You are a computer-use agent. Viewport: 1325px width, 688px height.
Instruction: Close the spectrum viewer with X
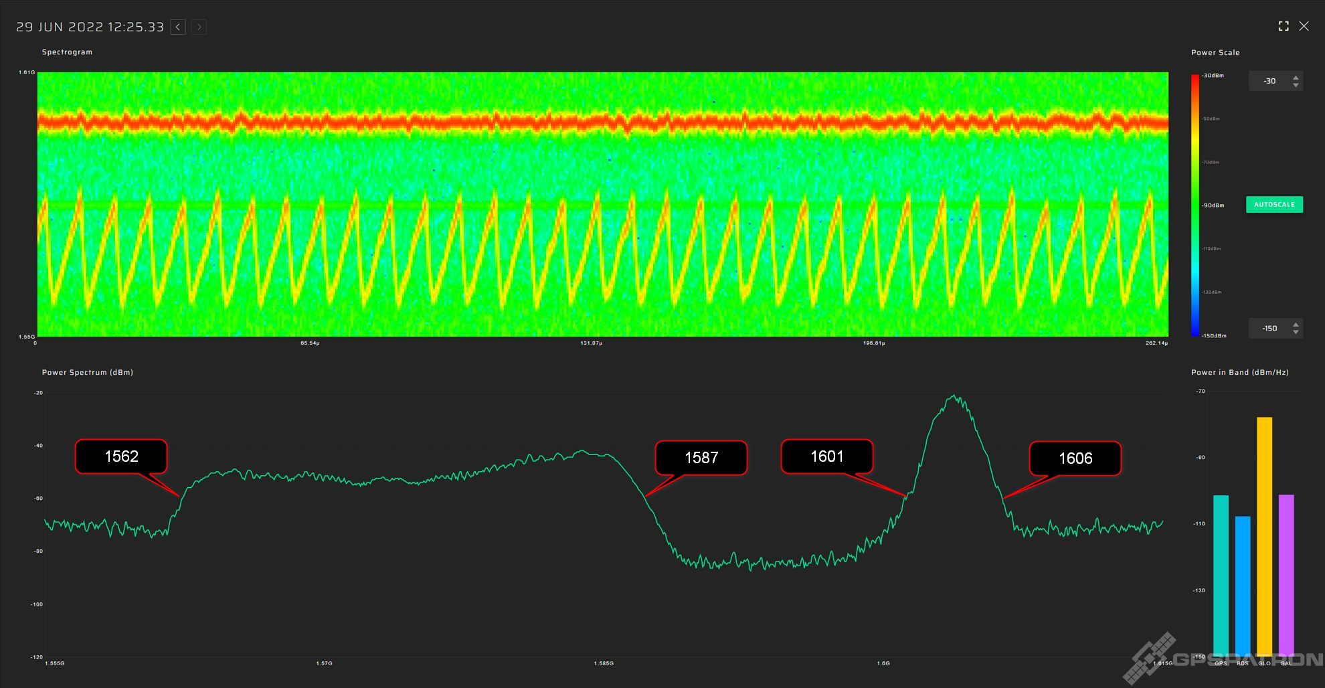tap(1304, 26)
